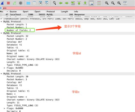Select the 'Name: id' row
This screenshot has width=135, height=112.
(12, 53)
